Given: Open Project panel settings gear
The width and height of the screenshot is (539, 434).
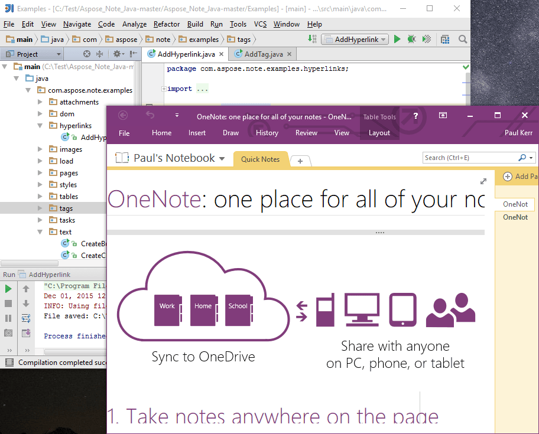Looking at the screenshot, I should 118,54.
